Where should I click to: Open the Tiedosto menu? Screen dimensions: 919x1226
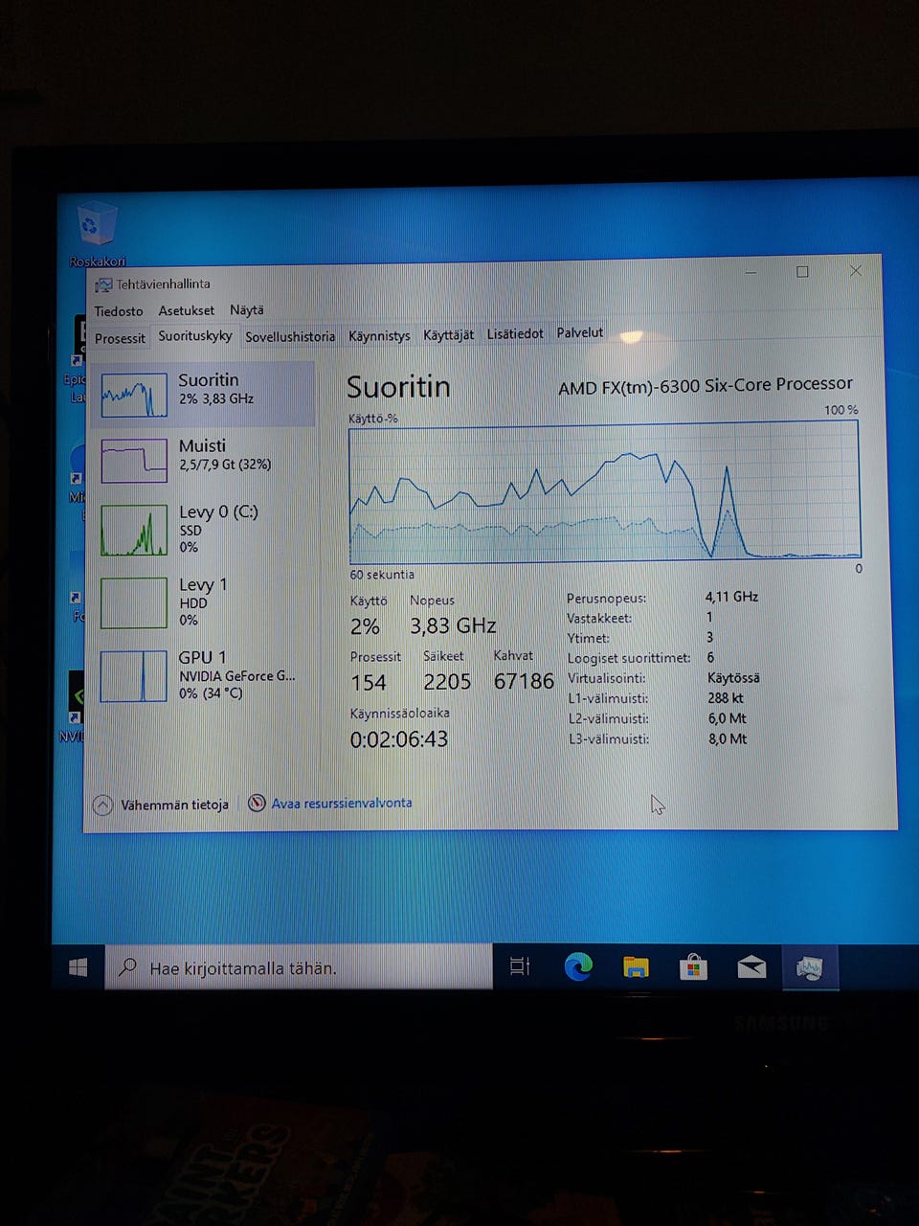point(119,311)
